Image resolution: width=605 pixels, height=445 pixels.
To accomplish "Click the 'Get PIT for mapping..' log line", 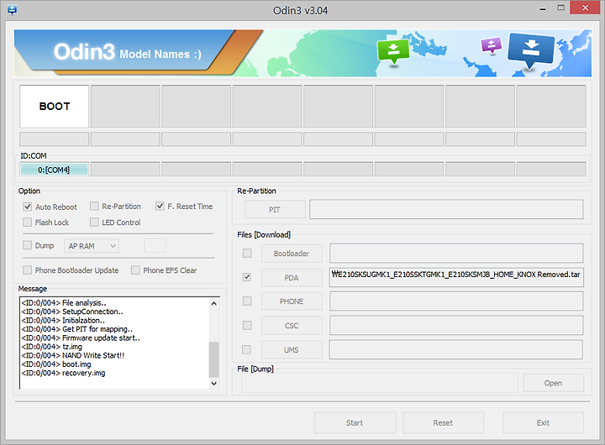I will 77,329.
